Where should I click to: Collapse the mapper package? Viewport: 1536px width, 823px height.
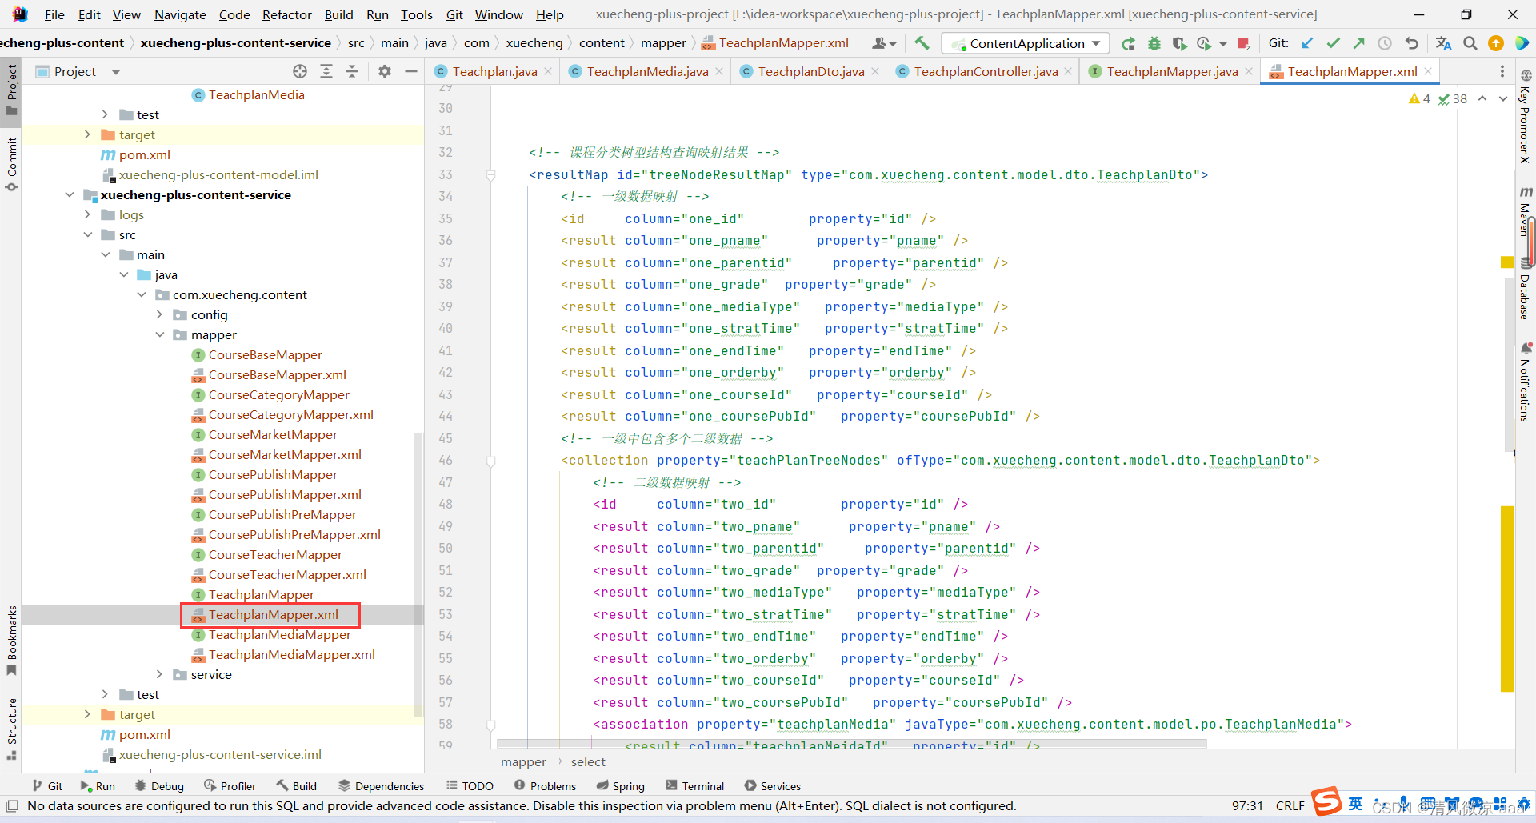click(159, 334)
